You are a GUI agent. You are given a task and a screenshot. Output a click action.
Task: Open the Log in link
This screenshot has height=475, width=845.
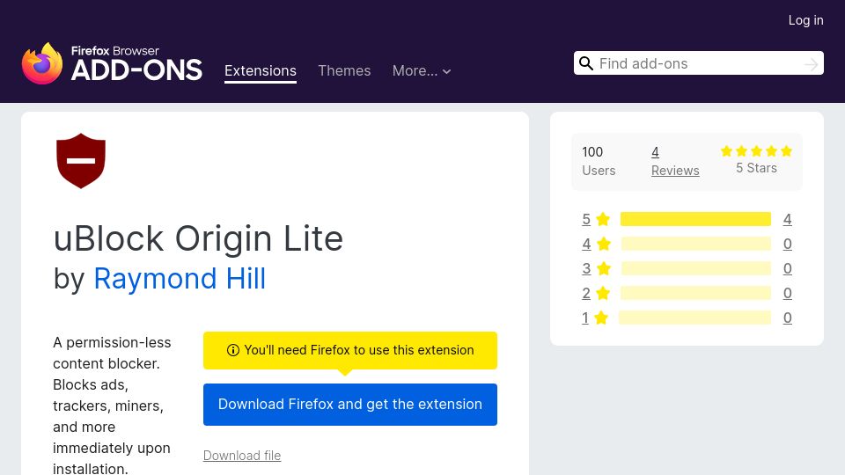pyautogui.click(x=805, y=20)
